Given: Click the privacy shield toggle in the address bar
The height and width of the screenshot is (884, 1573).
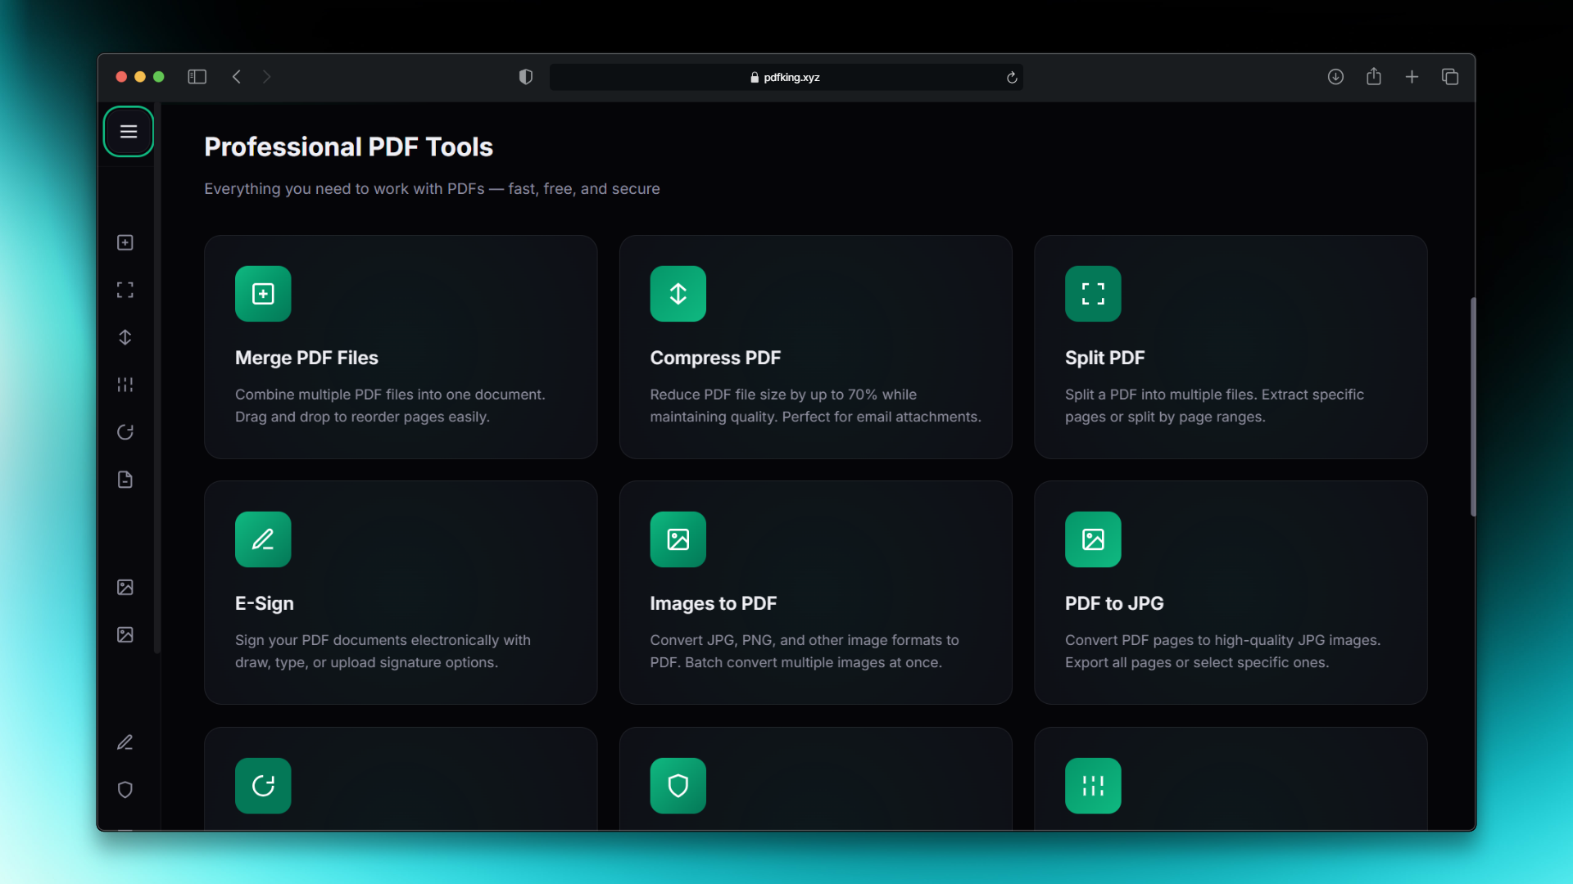Looking at the screenshot, I should click(525, 76).
